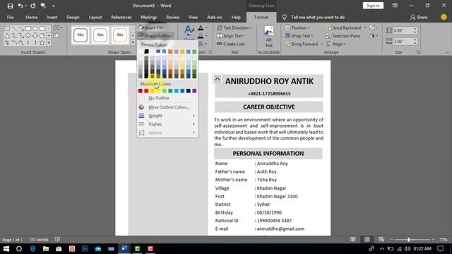The image size is (452, 254).
Task: Select the oval shape in Insert Shapes gallery
Action: point(35,28)
